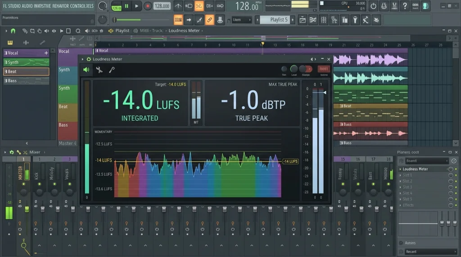The height and width of the screenshot is (257, 461).
Task: Expand Loudness Meter effect slot in mixer panel
Action: 400,169
